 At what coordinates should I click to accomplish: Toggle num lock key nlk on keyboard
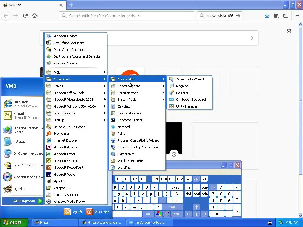[213, 187]
